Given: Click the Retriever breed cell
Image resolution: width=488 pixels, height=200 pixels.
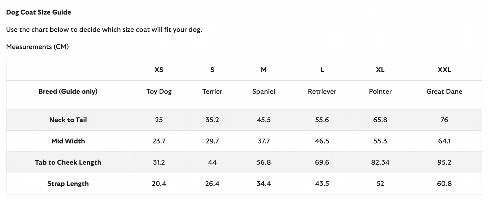Looking at the screenshot, I should 322,91.
